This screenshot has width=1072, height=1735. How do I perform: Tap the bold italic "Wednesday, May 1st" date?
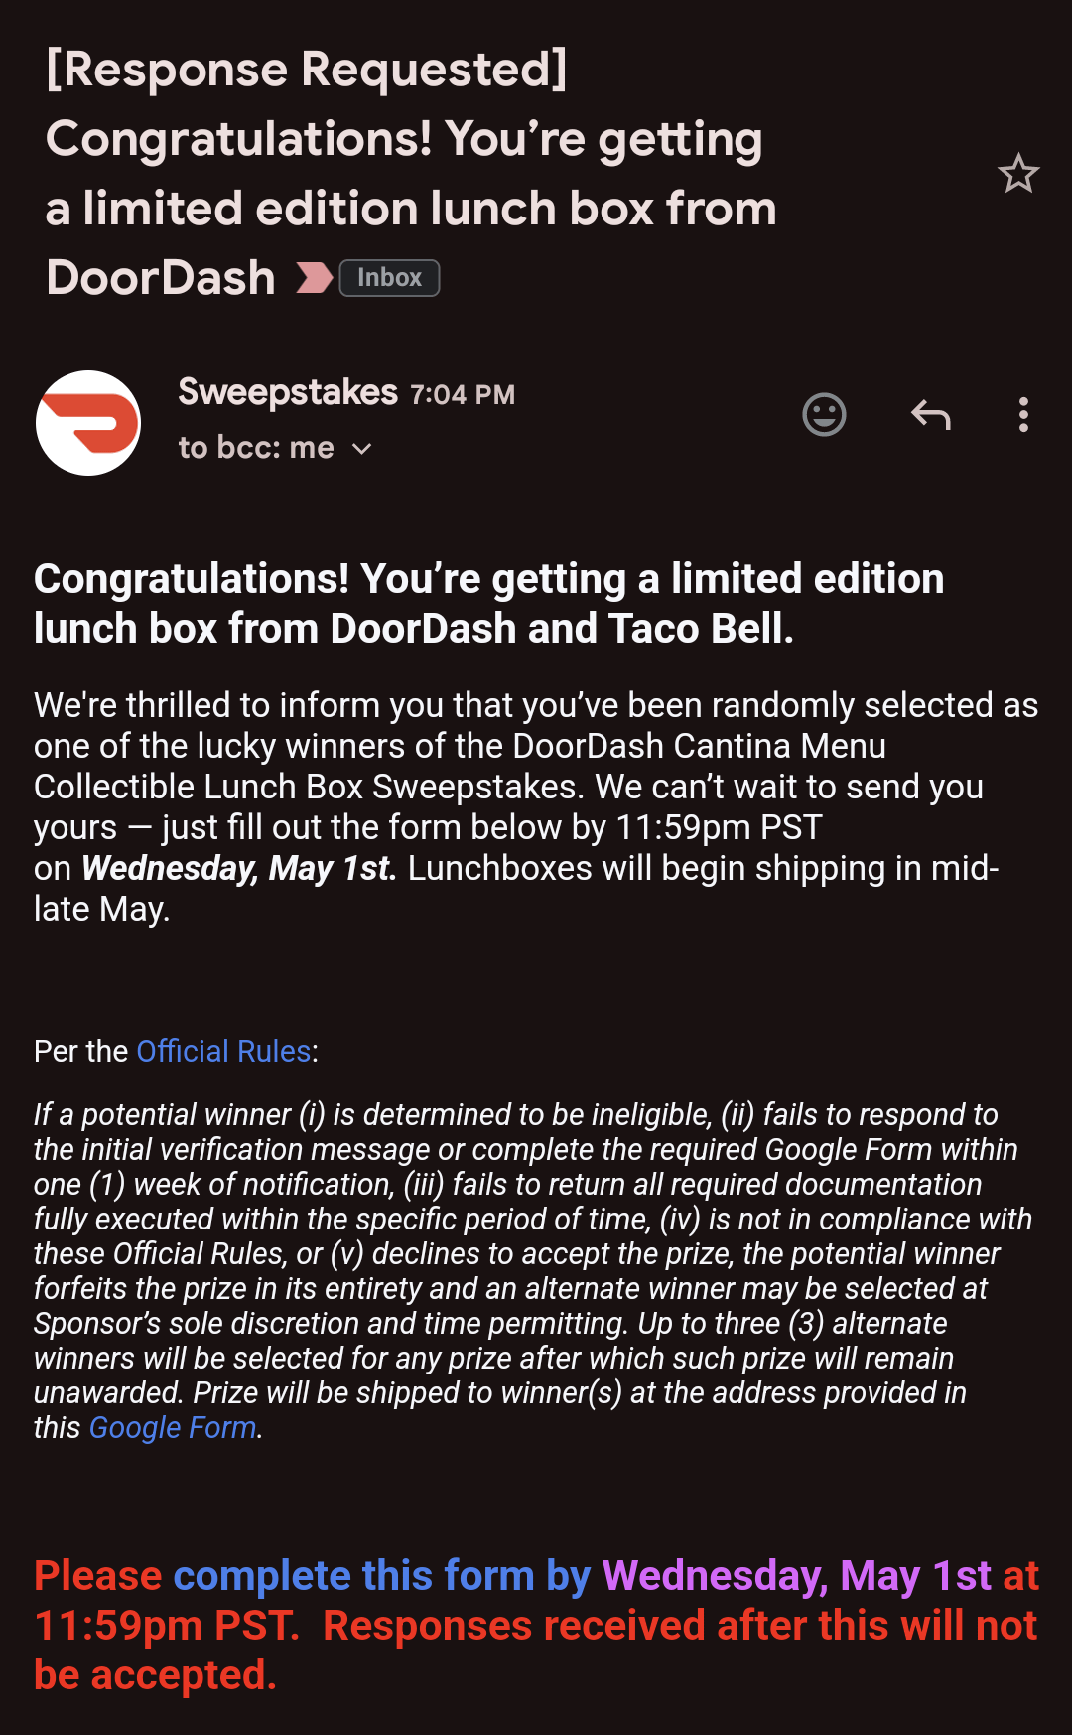(238, 868)
